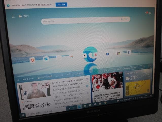
Task: Open File Explorer from the taskbar
Action: tap(85, 106)
